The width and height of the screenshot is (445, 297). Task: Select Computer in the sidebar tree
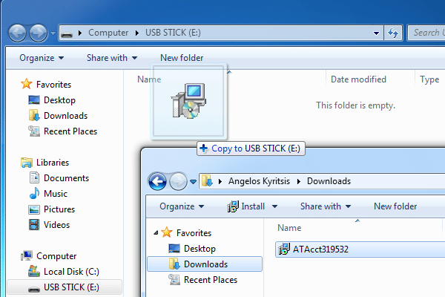pyautogui.click(x=56, y=256)
